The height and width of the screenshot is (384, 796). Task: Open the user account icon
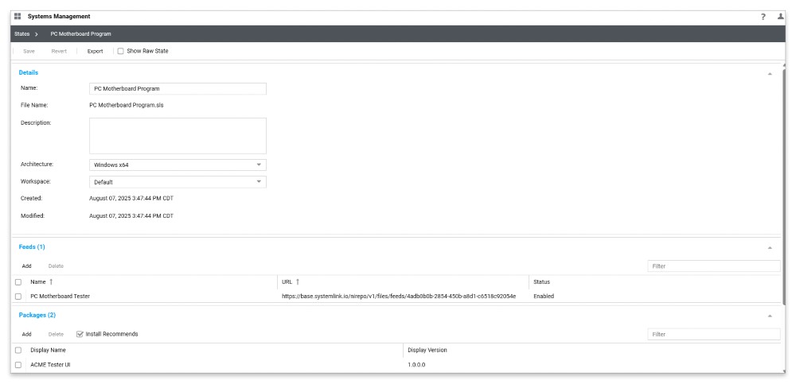pyautogui.click(x=781, y=17)
